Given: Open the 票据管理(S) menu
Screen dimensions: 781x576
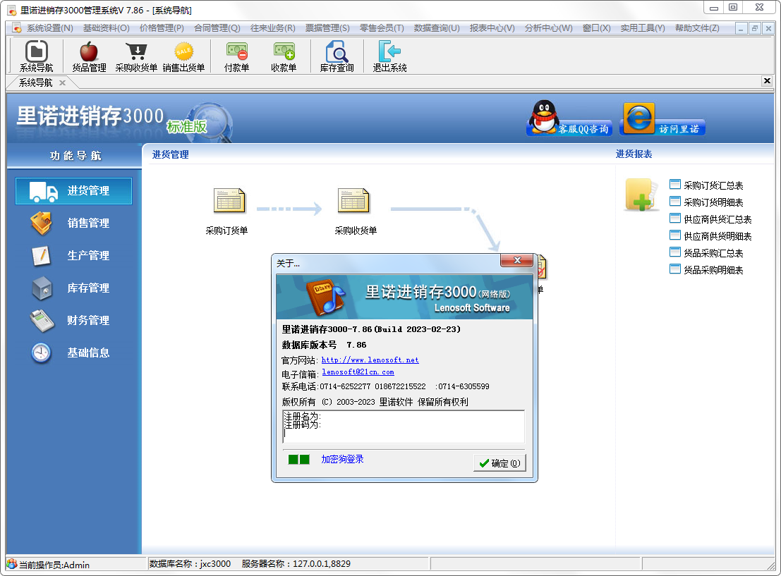Looking at the screenshot, I should tap(327, 28).
